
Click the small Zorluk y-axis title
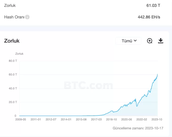(x=19, y=54)
